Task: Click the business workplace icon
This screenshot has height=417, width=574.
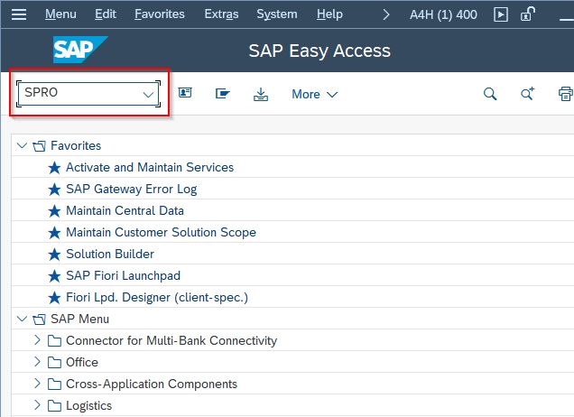Action: [222, 94]
